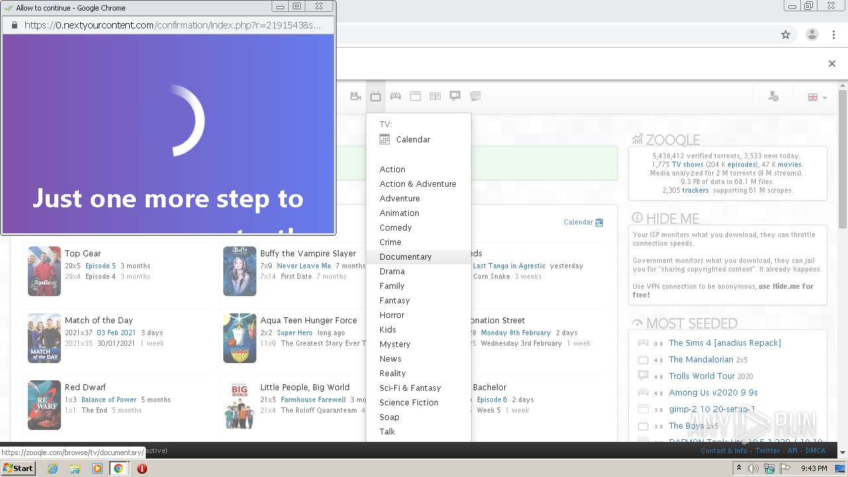This screenshot has width=848, height=477.
Task: Open Buffy the Vampire Slayer poster
Action: point(240,271)
